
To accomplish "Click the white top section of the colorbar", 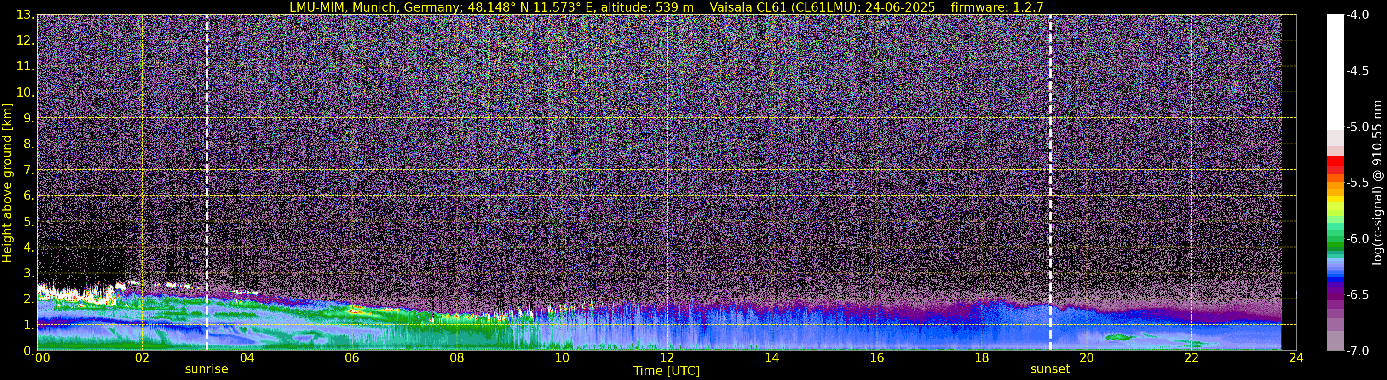I will (x=1335, y=72).
